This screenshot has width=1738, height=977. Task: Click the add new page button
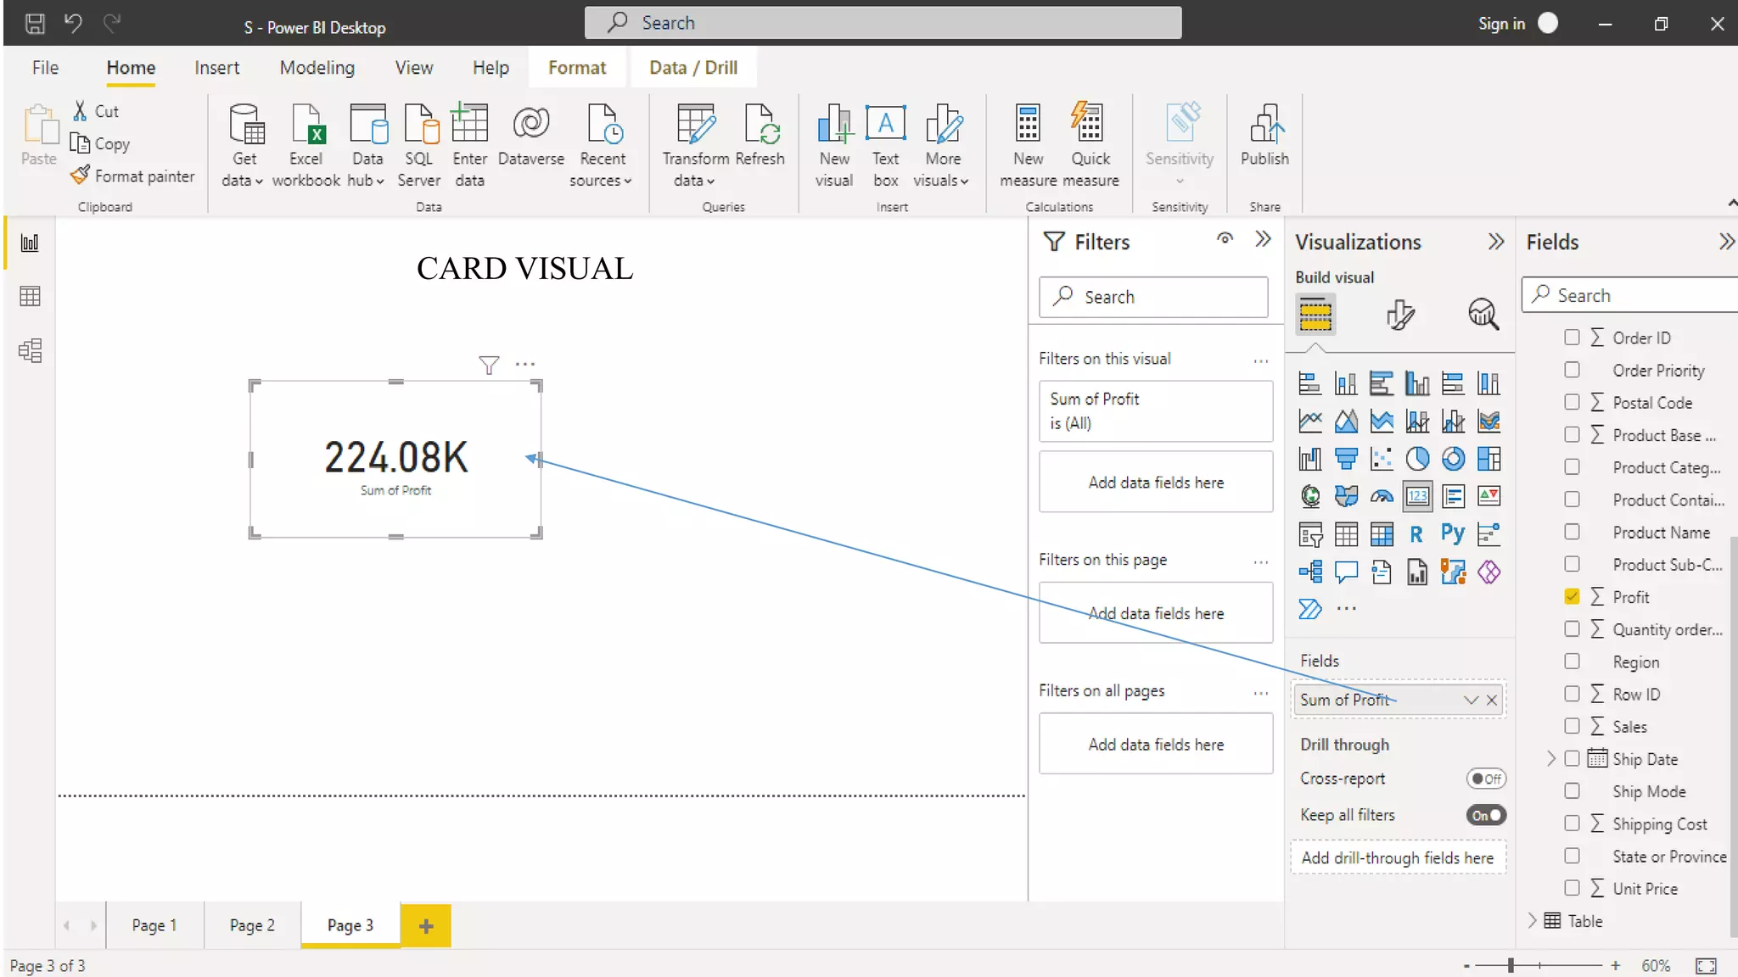coord(426,925)
